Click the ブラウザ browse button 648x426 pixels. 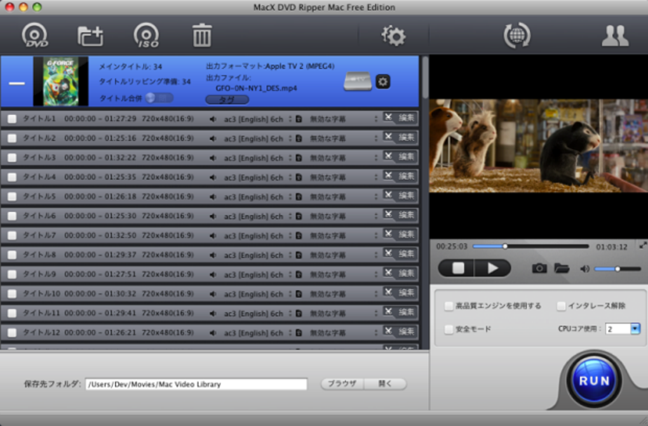coord(342,384)
